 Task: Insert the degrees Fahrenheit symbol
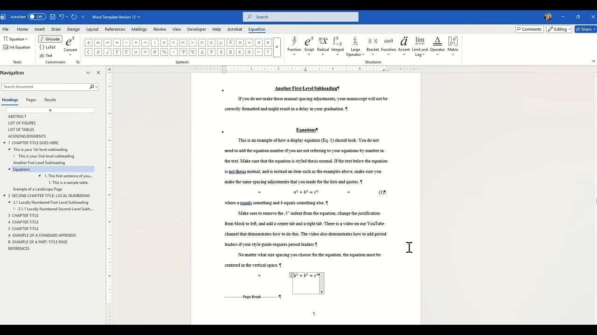(183, 52)
